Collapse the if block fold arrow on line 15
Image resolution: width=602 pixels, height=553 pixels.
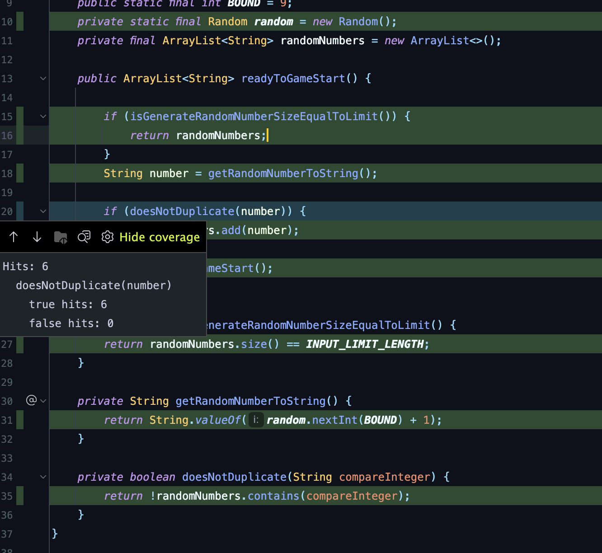(x=43, y=116)
